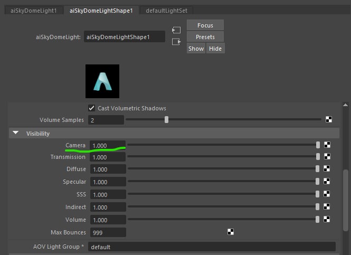Click the Arnold logo node thumbnail

tap(102, 81)
